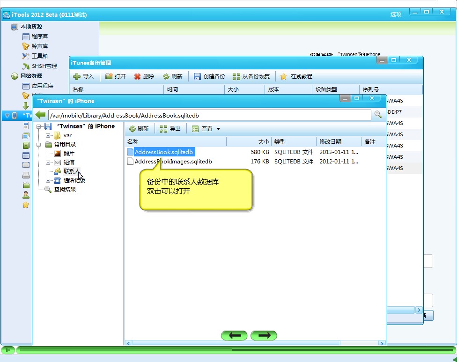Select the AddressBookImages.sqlitedb file
The height and width of the screenshot is (362, 457).
[x=173, y=162]
